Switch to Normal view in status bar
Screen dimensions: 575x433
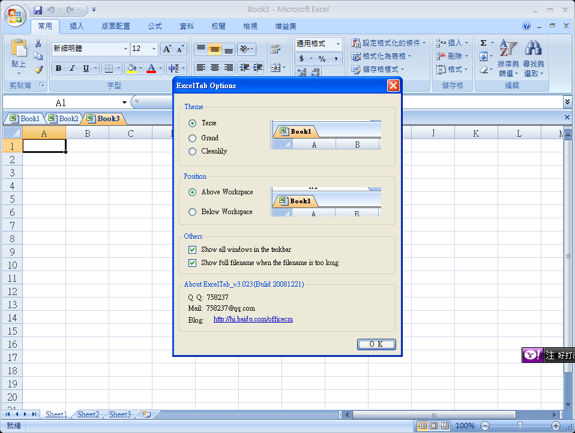click(423, 426)
